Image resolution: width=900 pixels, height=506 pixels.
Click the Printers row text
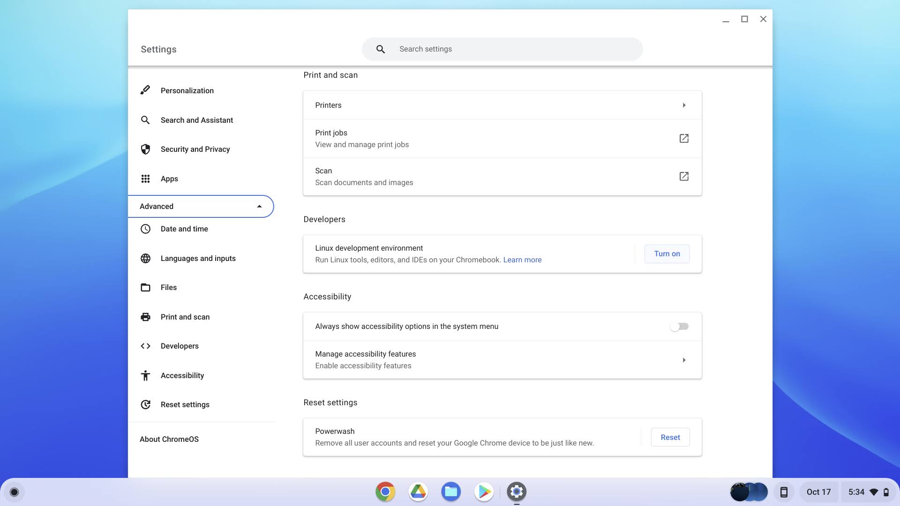328,105
